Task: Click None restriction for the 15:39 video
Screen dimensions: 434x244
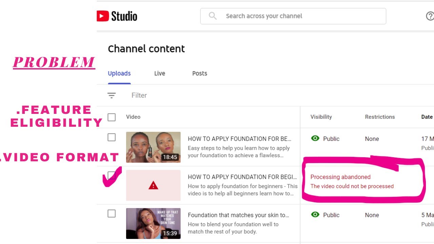Action: pos(372,215)
